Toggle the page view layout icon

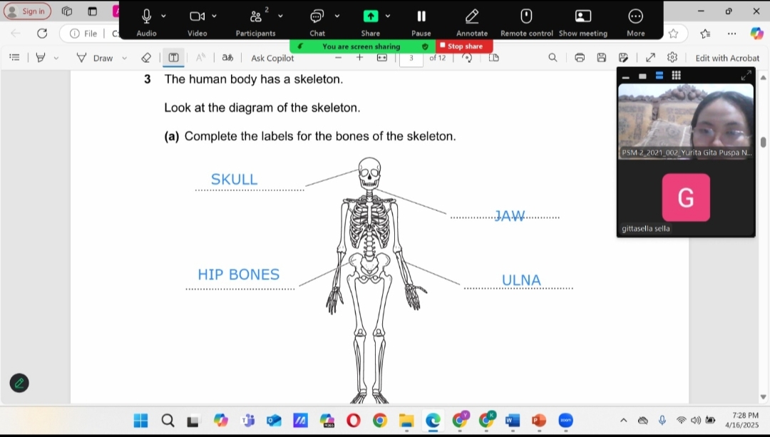tap(494, 58)
